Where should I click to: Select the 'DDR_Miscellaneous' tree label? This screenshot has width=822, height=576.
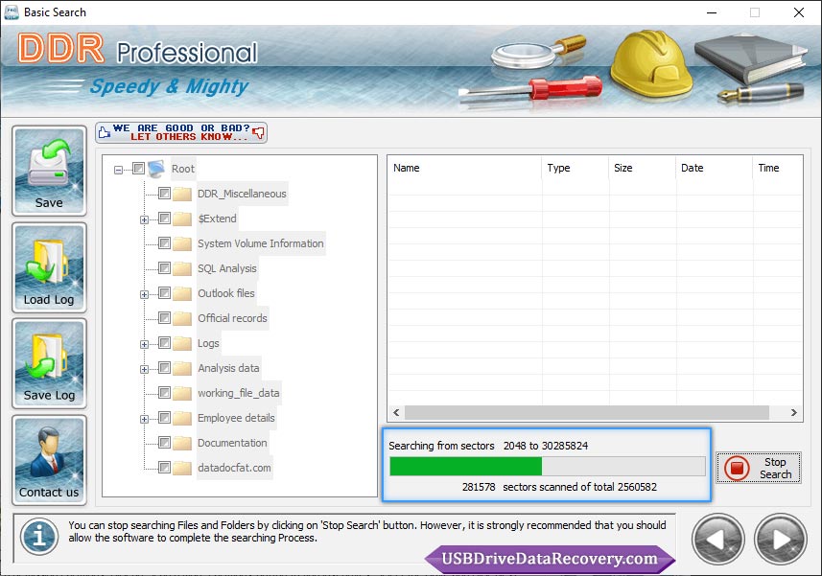242,194
